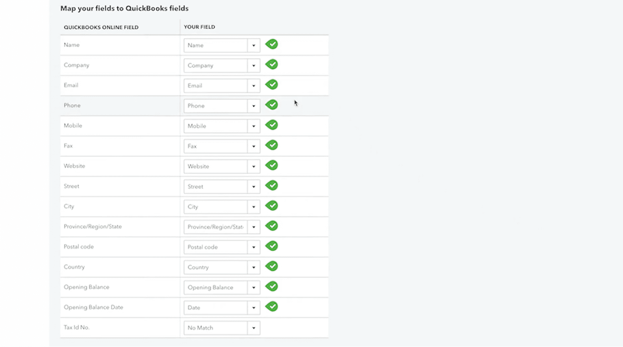Screen dimensions: 623x347
Task: Expand the Province/Region/State field dropdown
Action: (253, 227)
